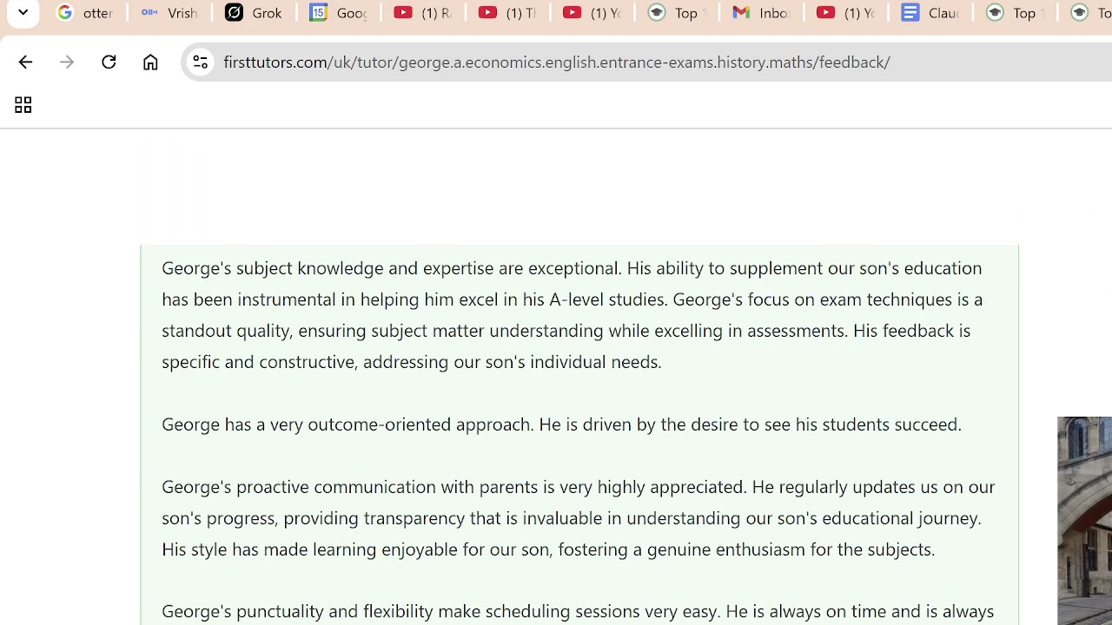This screenshot has width=1112, height=625.
Task: Open the YouTube tab labeled (1) Th
Action: click(507, 13)
